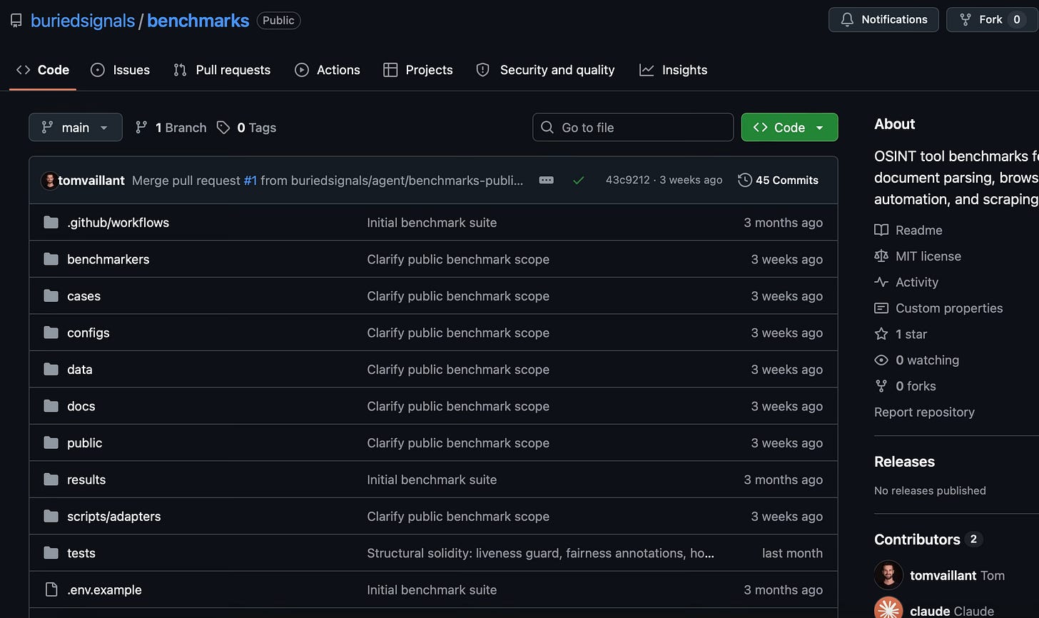
Task: Open pull request #1 link
Action: (x=250, y=181)
